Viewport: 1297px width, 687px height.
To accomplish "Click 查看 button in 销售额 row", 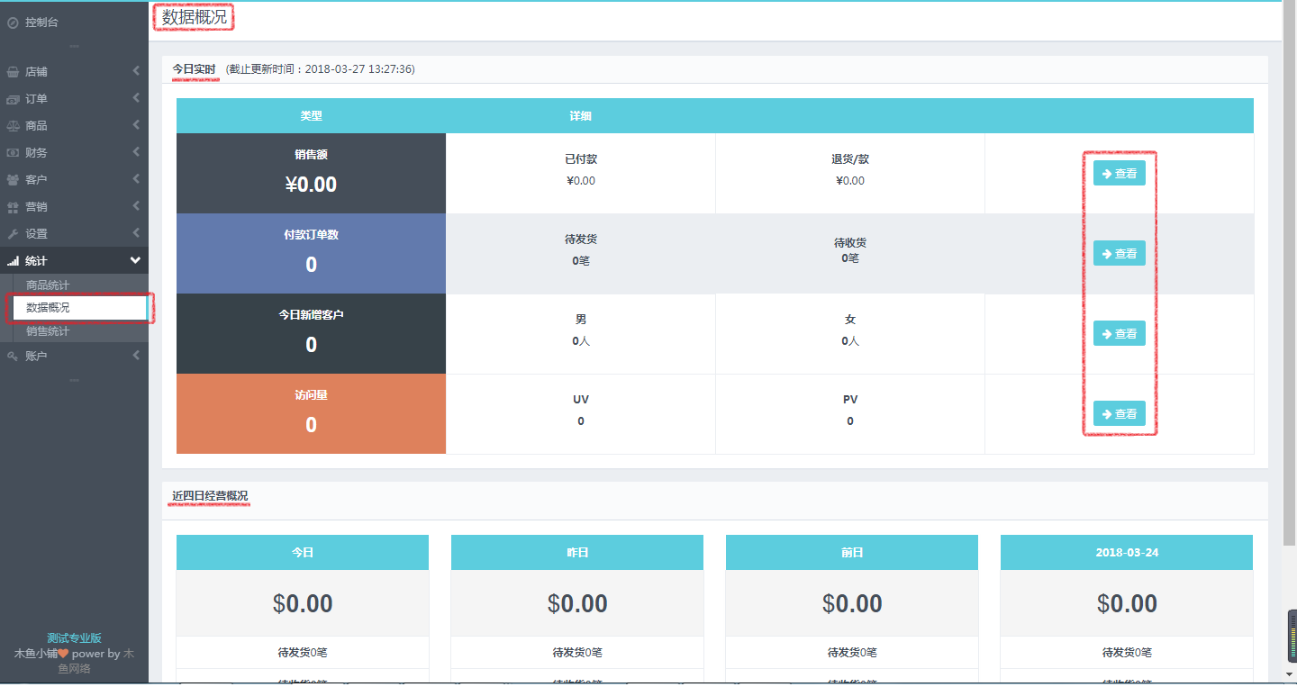I will (x=1119, y=174).
